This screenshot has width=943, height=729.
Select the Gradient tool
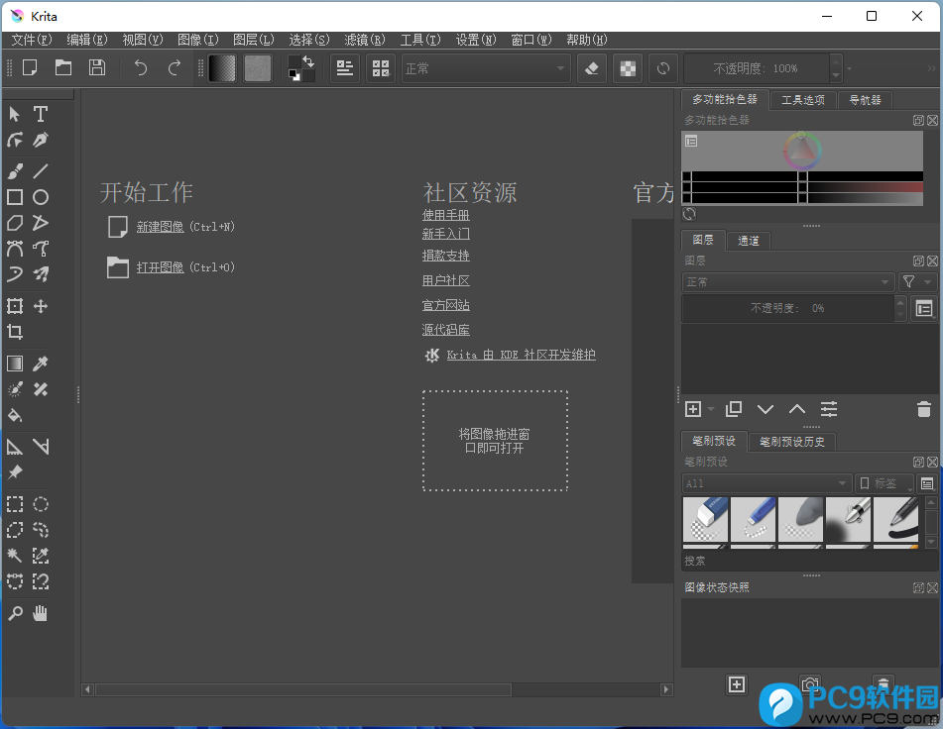[15, 364]
